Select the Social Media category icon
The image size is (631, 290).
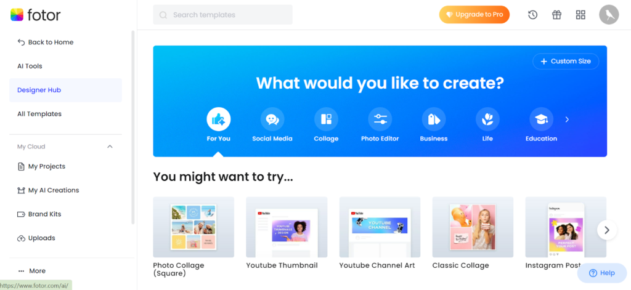click(x=272, y=119)
